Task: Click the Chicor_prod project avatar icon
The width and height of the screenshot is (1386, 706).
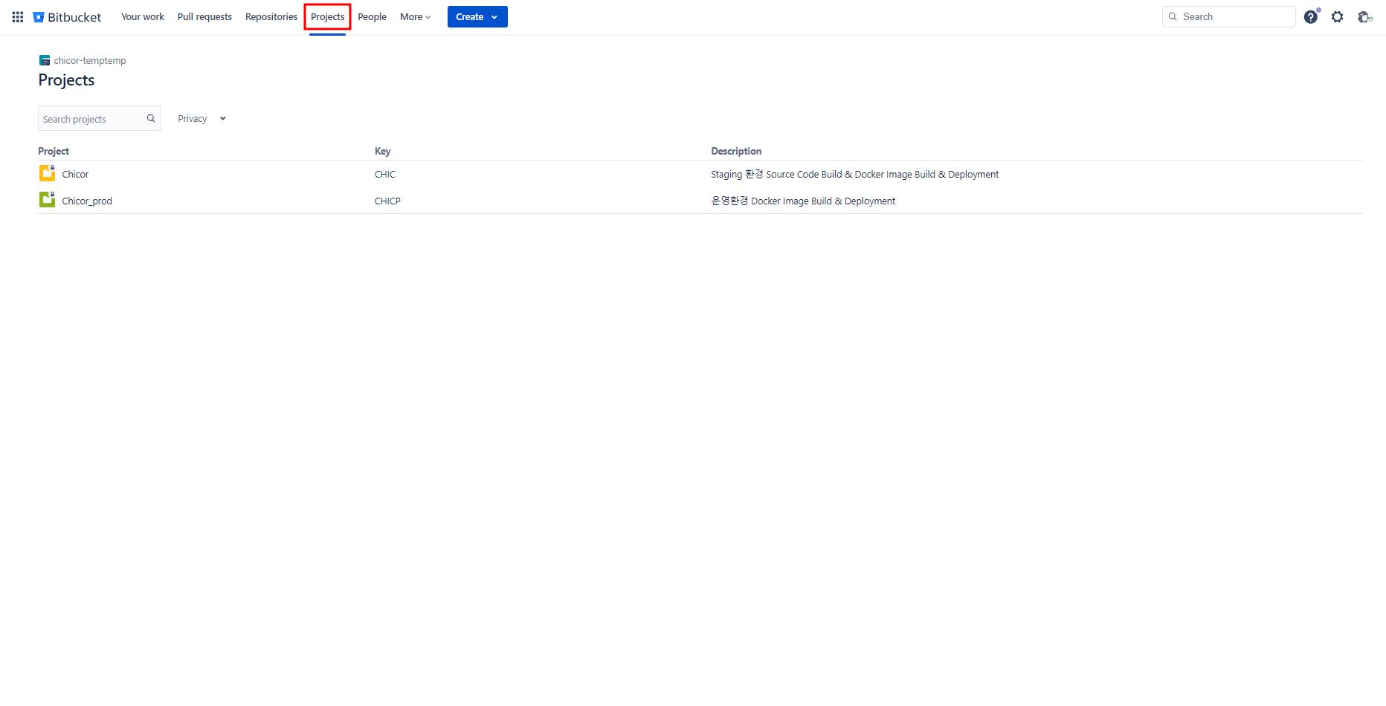Action: 47,200
